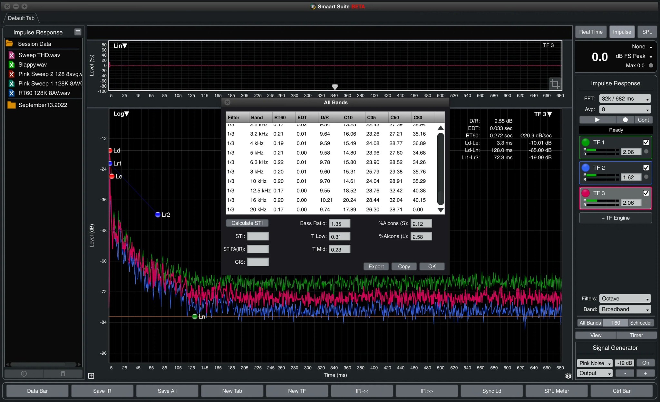
Task: Click the trash icon below the session list
Action: point(63,374)
